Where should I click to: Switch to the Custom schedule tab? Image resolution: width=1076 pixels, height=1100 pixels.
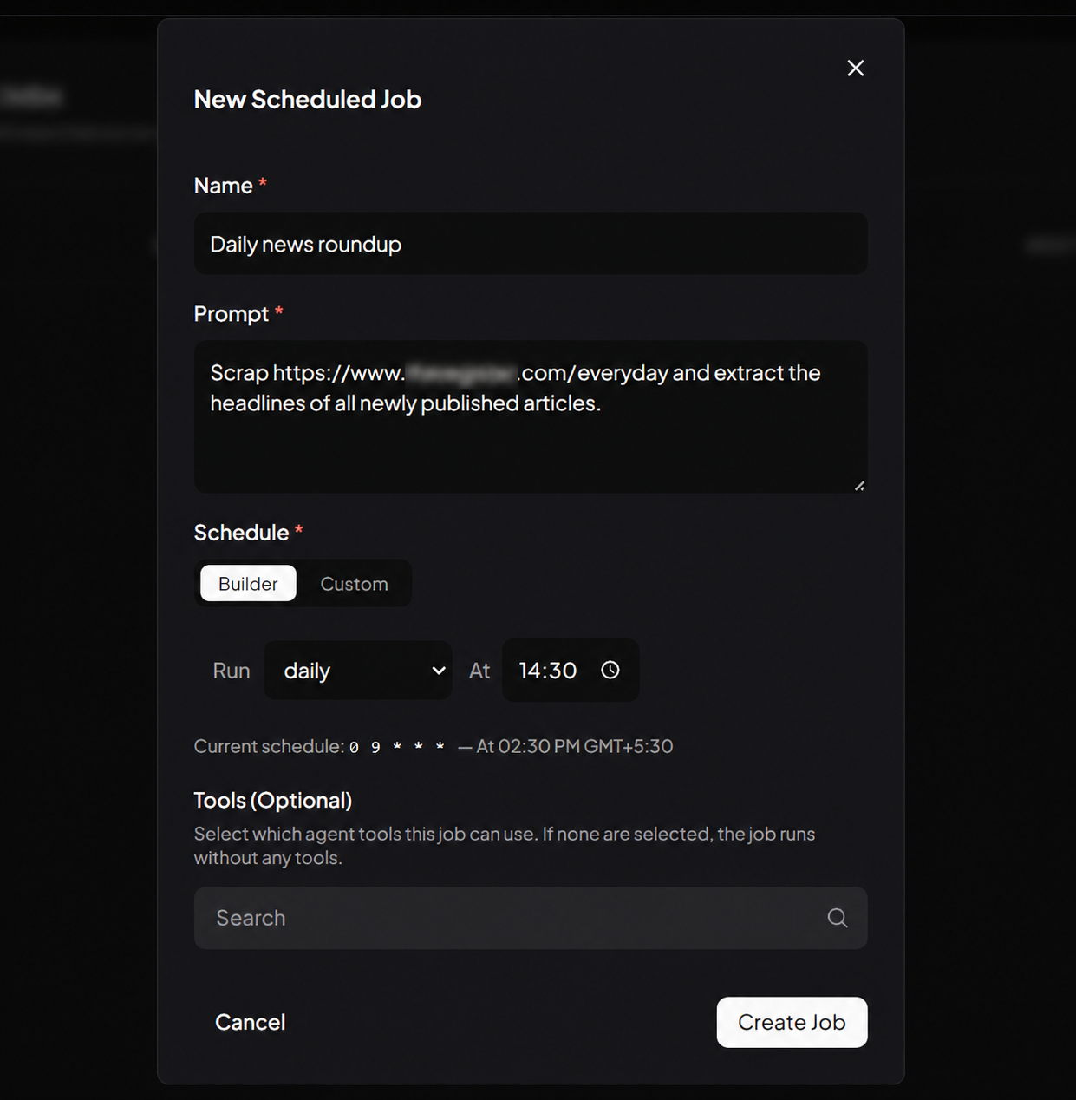[354, 583]
